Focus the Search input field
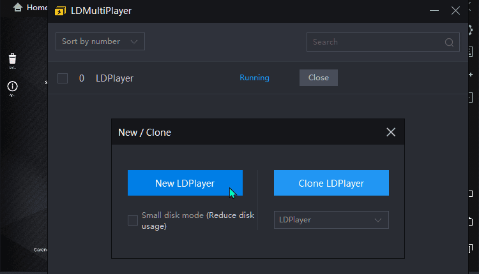The width and height of the screenshot is (479, 274). coord(383,42)
